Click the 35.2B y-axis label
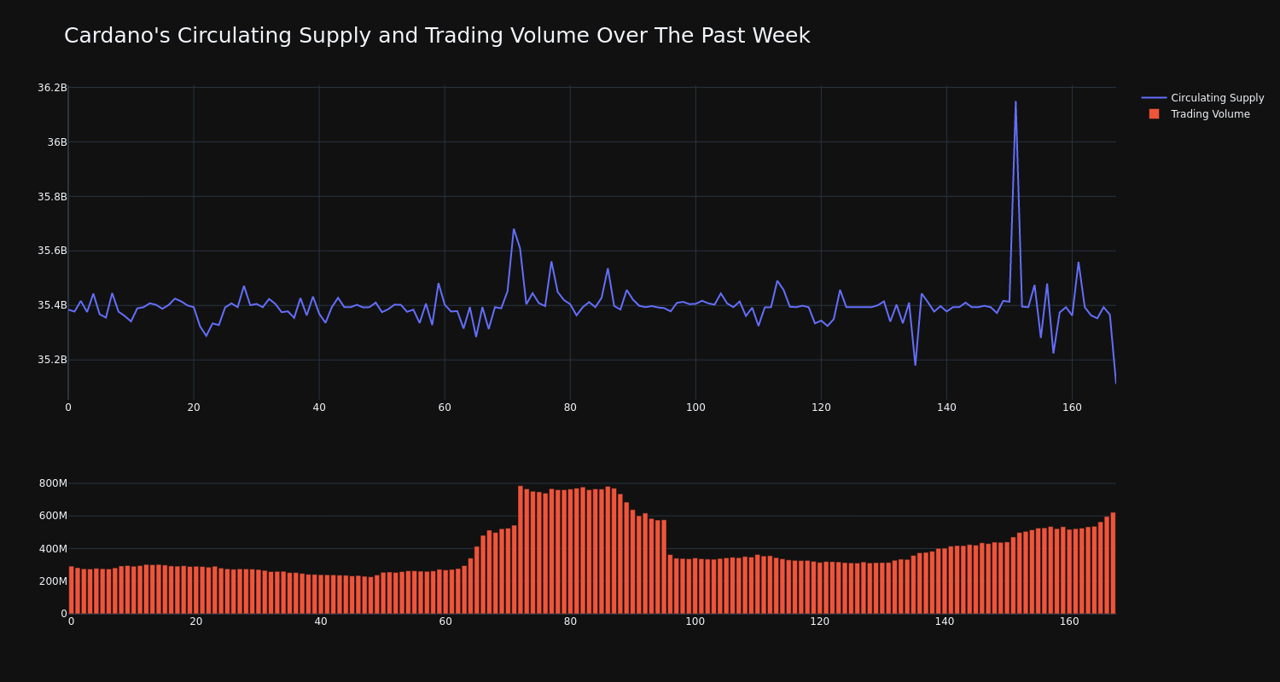 click(x=52, y=360)
